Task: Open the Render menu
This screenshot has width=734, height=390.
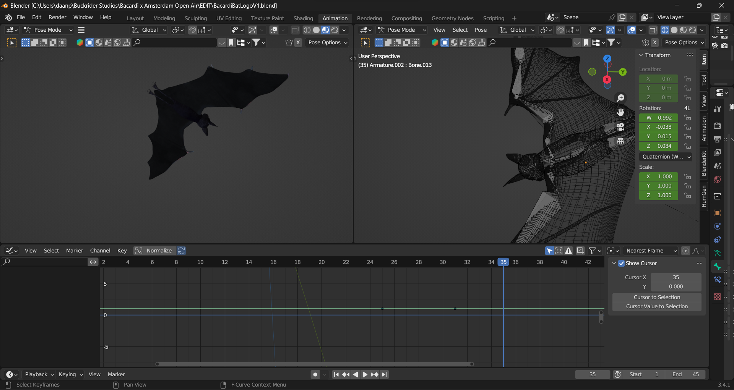Action: tap(57, 17)
